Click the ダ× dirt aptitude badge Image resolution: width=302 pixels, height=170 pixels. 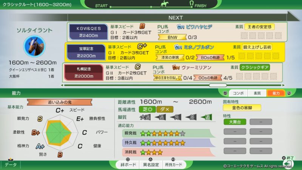[x=165, y=109]
